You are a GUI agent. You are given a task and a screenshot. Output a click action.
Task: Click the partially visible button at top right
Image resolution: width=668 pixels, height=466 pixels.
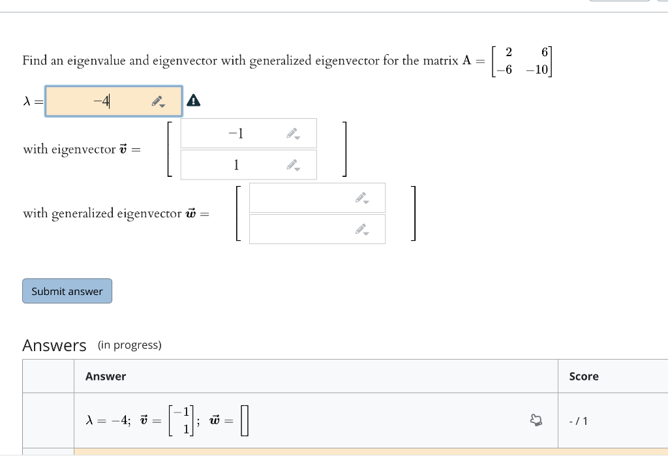tap(620, 3)
